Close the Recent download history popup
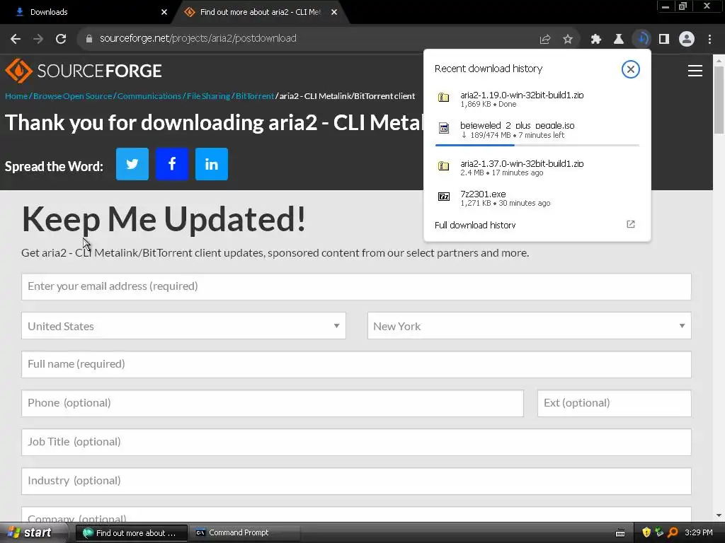Viewport: 725px width, 543px height. [x=630, y=69]
